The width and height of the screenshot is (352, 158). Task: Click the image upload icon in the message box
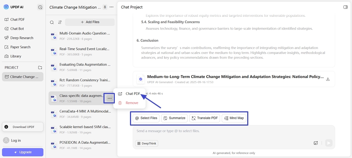tap(315, 143)
